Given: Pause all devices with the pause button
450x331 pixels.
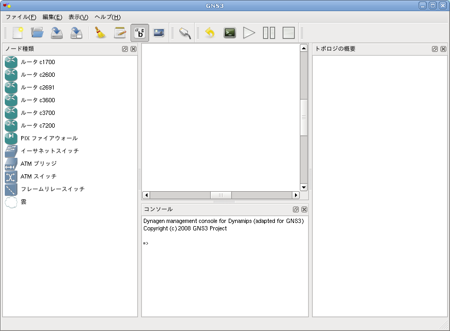Looking at the screenshot, I should (x=269, y=33).
